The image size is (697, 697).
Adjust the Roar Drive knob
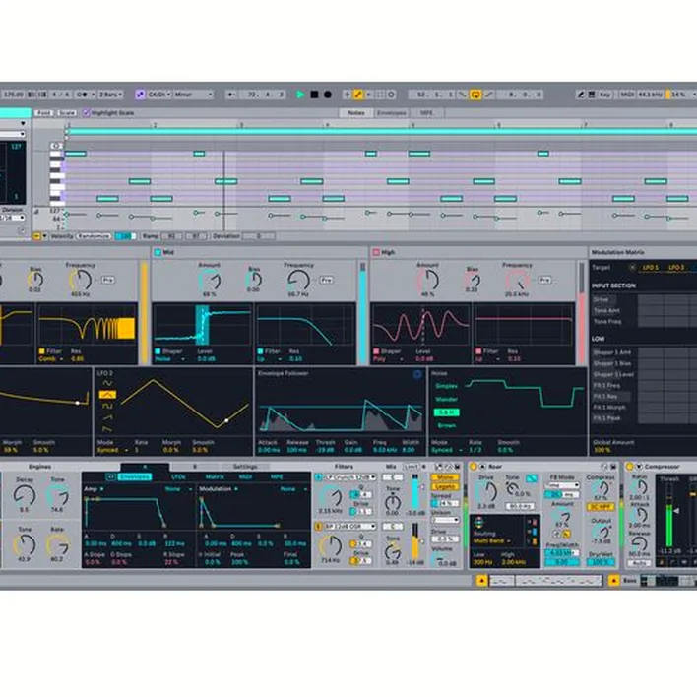coord(486,492)
